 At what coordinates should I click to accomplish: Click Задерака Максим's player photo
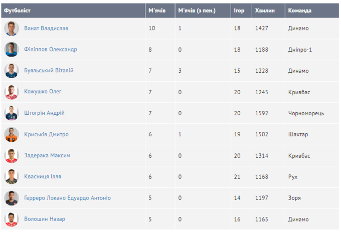[12, 156]
